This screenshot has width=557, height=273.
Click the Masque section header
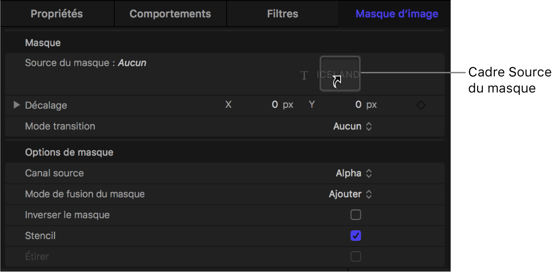click(x=43, y=43)
